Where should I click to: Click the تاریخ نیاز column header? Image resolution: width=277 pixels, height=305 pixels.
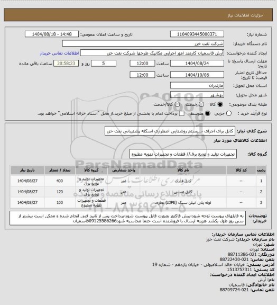(27, 170)
